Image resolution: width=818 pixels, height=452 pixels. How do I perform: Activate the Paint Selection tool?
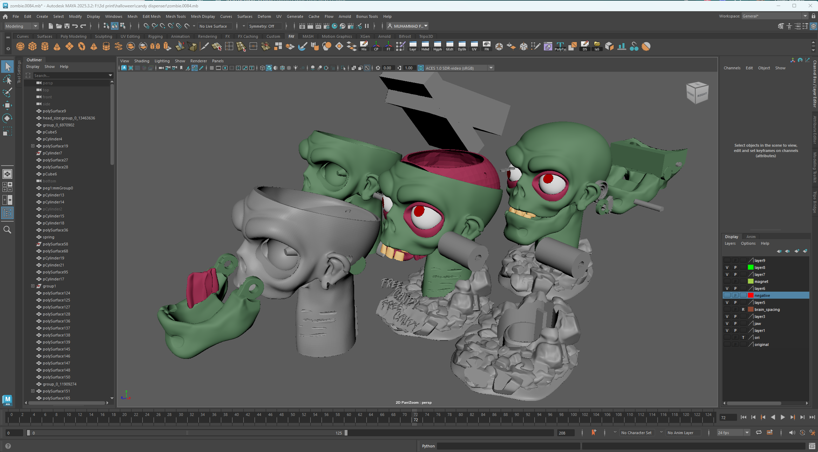coord(7,92)
